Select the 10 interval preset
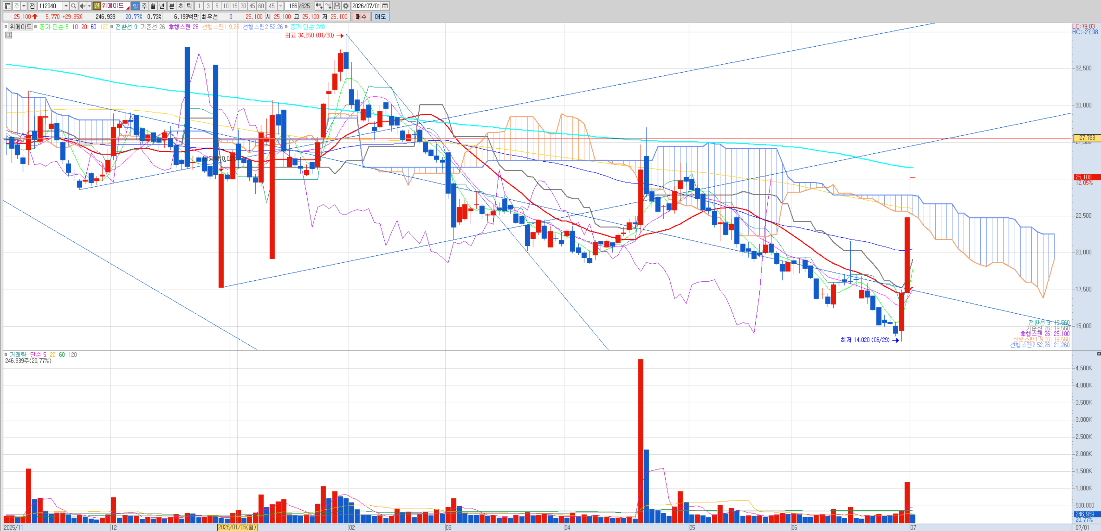 pos(226,6)
